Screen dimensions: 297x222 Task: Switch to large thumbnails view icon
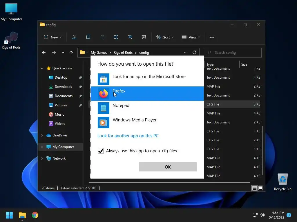coord(261,188)
